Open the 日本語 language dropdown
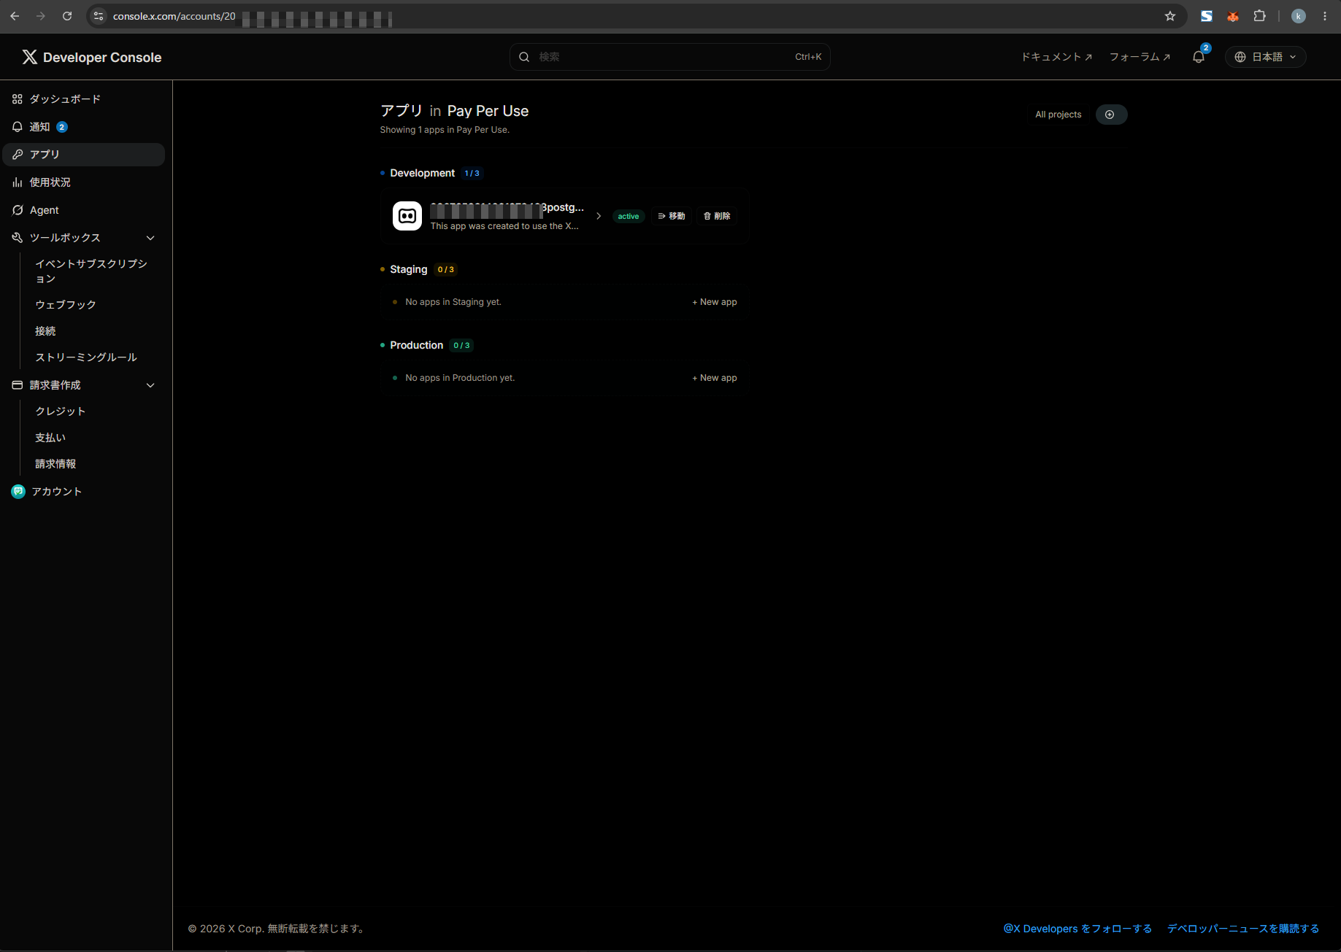 (1266, 57)
